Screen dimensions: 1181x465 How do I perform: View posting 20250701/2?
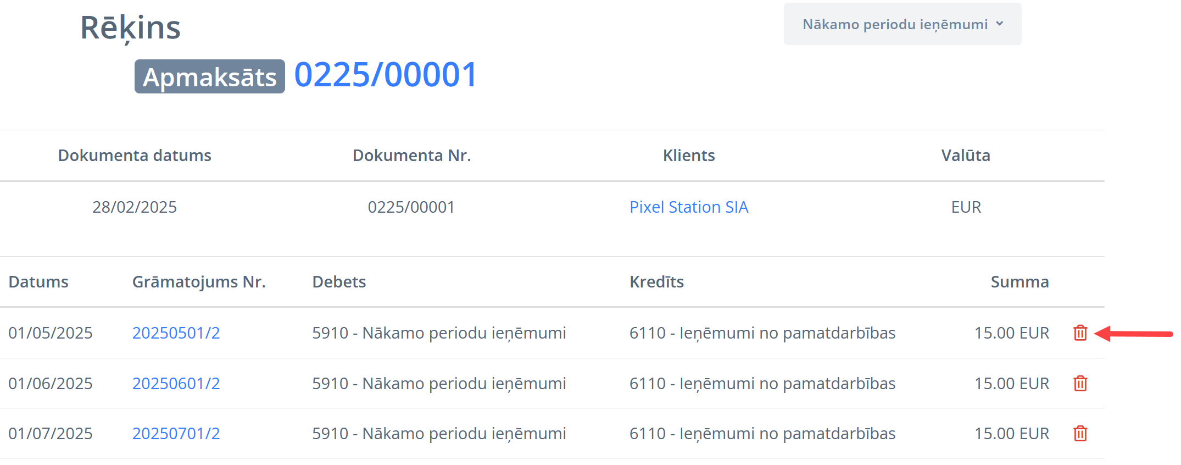click(176, 434)
